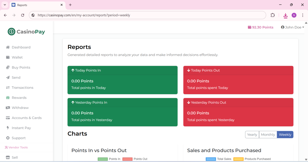Click the 'Total points spent Today' text
The width and height of the screenshot is (308, 162).
pyautogui.click(x=208, y=88)
